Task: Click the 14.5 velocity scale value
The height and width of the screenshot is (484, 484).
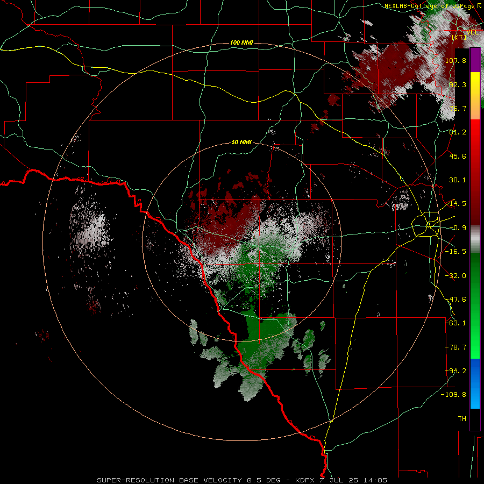Action: (458, 204)
